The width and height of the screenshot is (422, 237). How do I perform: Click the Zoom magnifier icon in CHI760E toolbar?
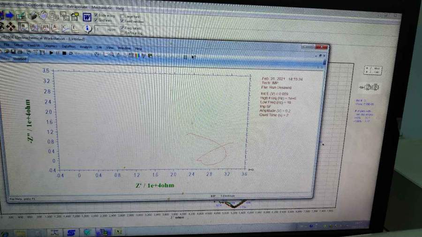(112, 54)
